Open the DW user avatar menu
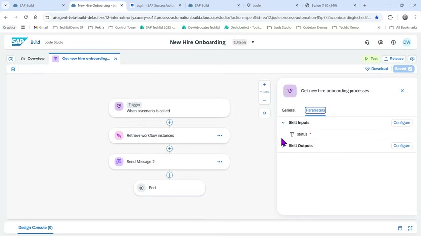 (x=407, y=42)
